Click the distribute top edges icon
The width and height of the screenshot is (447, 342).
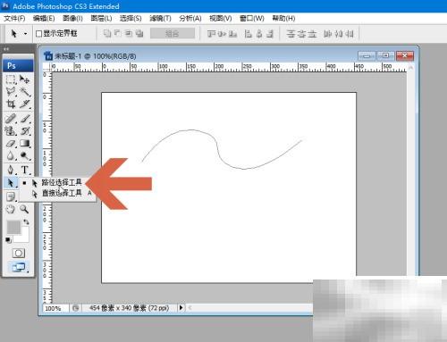[291, 34]
